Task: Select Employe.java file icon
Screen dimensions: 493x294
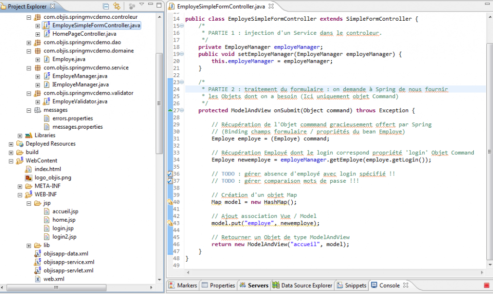Action: (x=47, y=59)
